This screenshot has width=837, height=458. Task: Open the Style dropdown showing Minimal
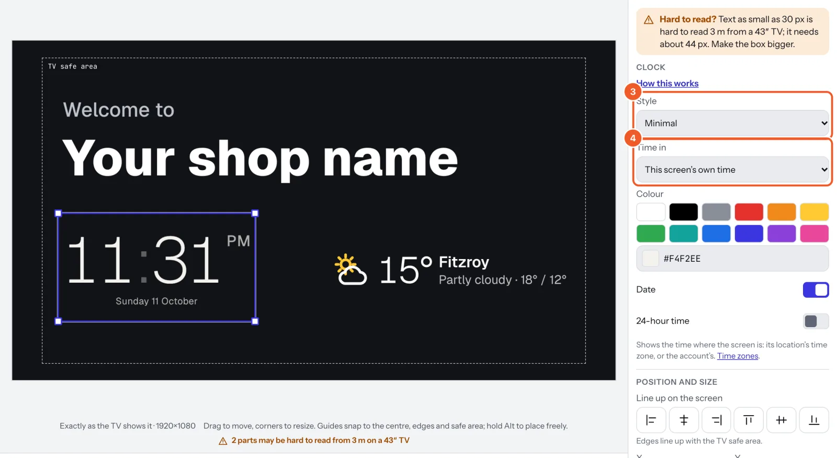click(732, 123)
